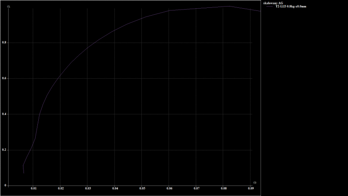Click the 0.06 tick label on horizontal axis

(170, 189)
